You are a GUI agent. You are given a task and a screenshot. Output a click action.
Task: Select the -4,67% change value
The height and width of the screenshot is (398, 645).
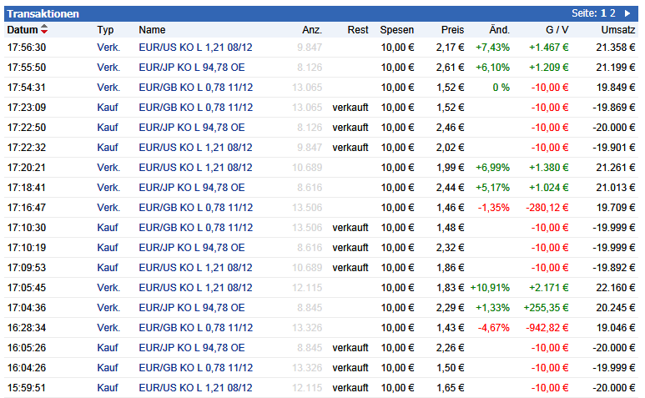coord(494,328)
